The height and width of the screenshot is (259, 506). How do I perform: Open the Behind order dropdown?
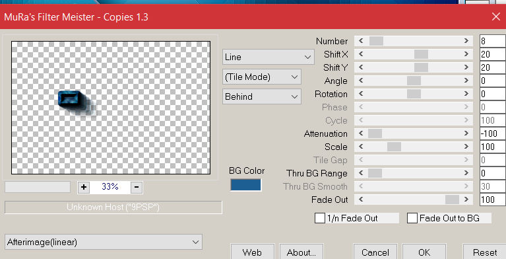pos(262,96)
